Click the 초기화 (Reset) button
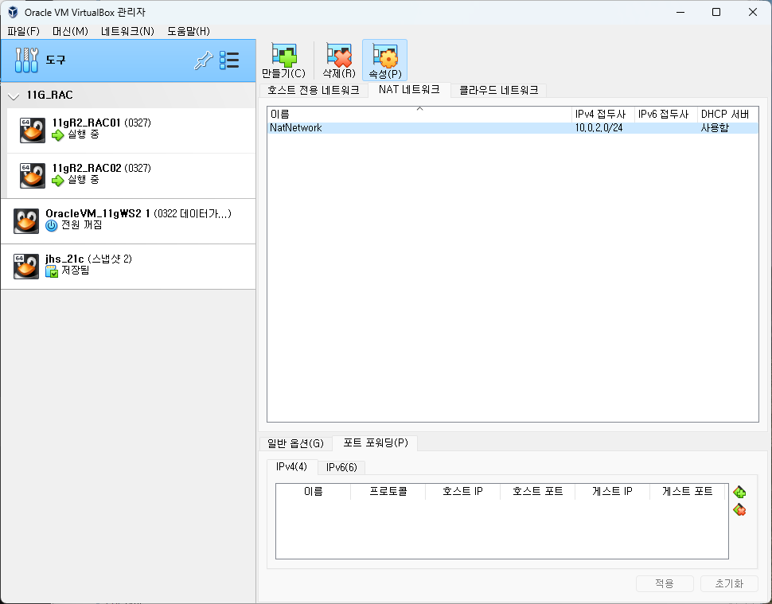Viewport: 772px width, 604px height. click(729, 583)
